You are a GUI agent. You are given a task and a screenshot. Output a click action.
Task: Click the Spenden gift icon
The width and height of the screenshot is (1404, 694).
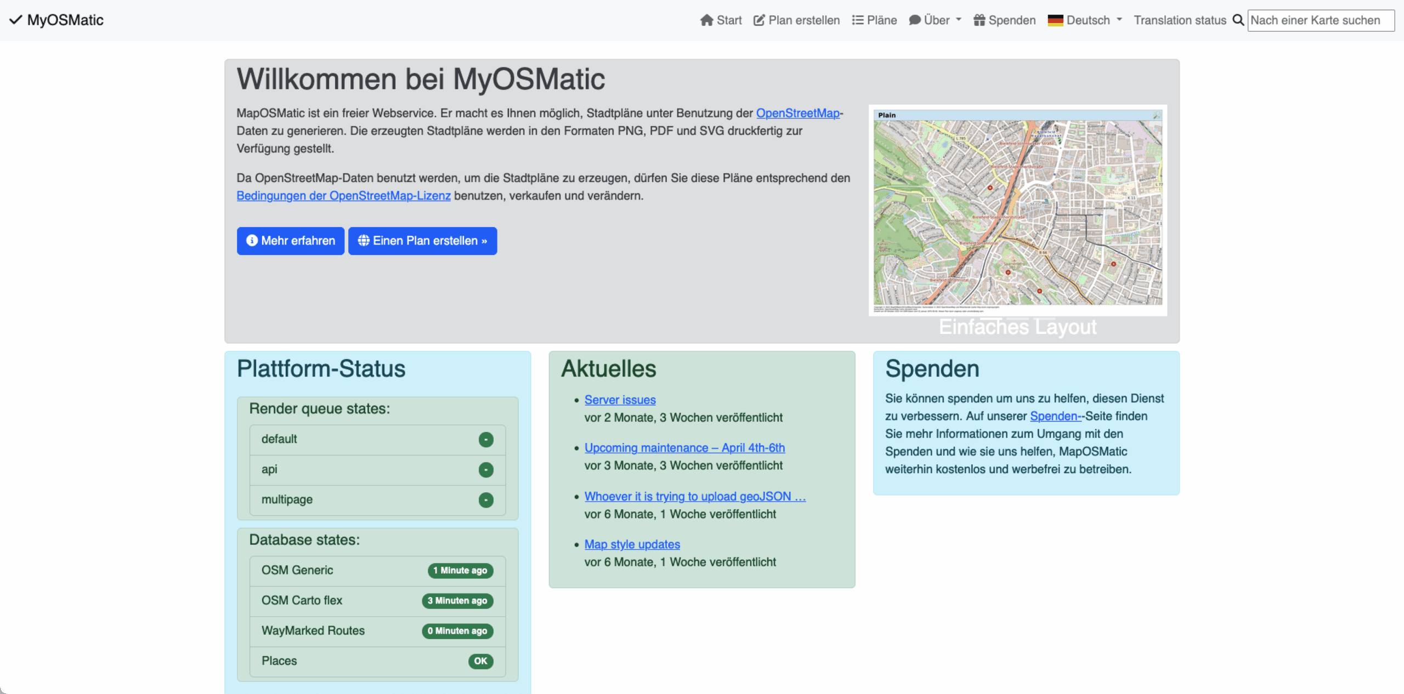click(x=979, y=20)
